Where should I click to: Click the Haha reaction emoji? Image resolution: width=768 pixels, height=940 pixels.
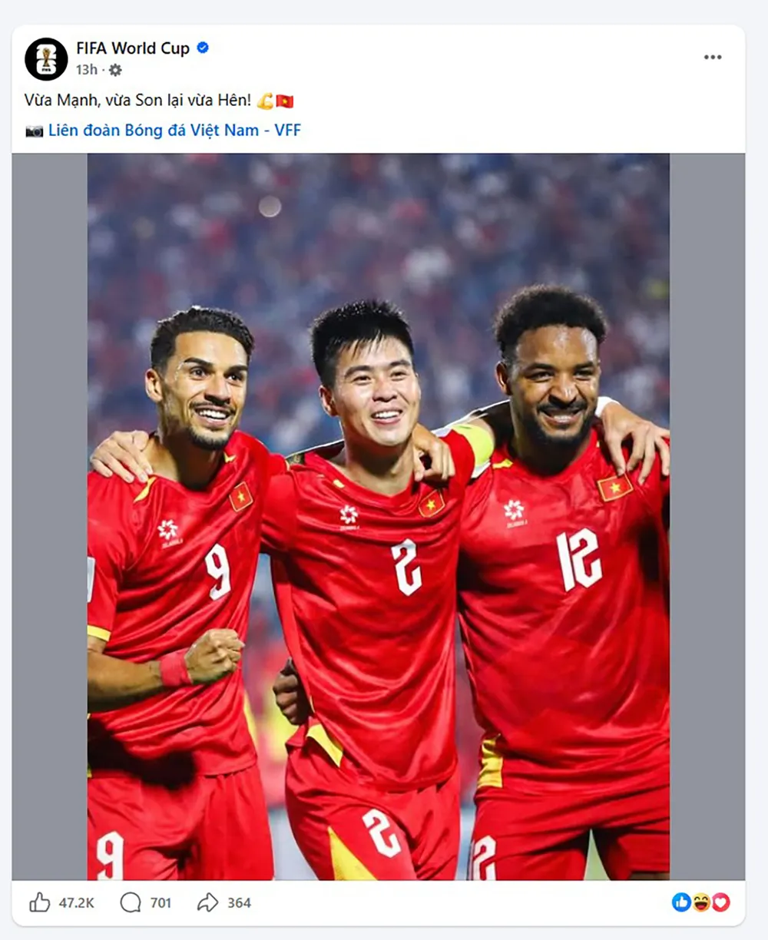[x=701, y=902]
